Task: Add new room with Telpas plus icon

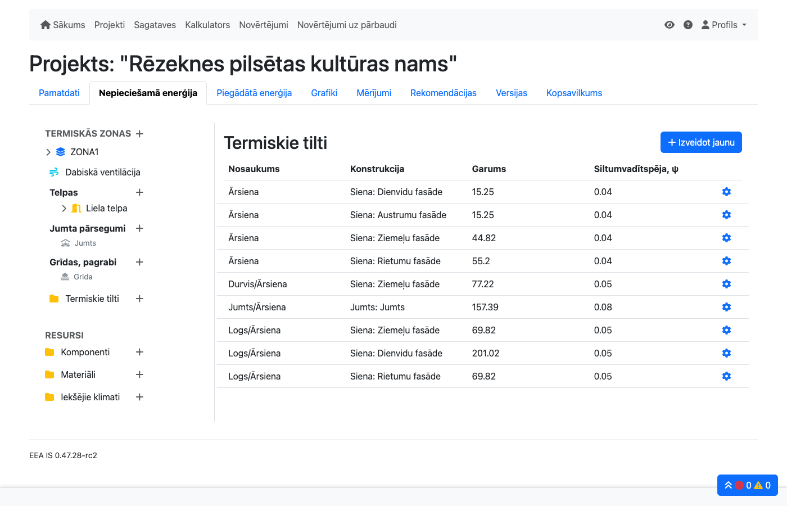Action: tap(140, 192)
